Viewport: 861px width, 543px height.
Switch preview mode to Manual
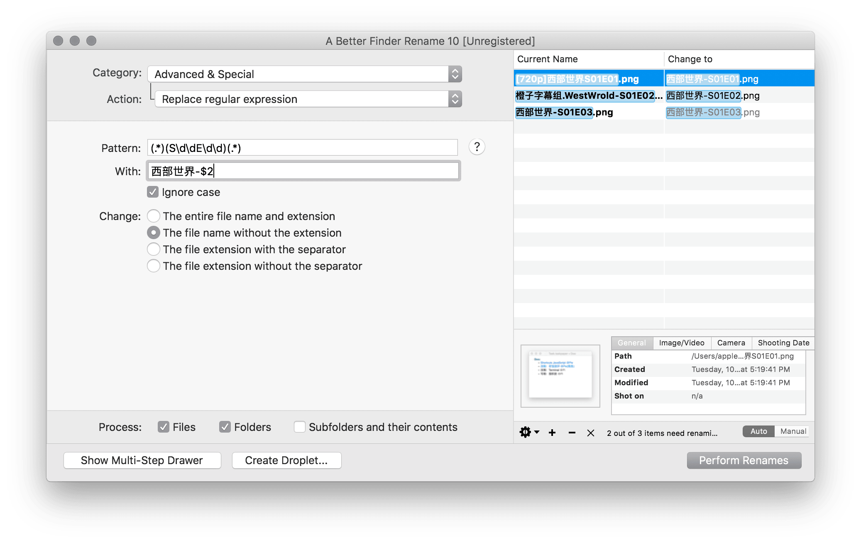pos(793,431)
